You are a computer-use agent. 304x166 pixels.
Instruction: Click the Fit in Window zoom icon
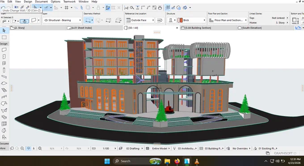click(40, 149)
